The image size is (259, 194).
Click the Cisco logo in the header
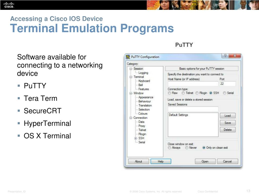coord(9,5)
